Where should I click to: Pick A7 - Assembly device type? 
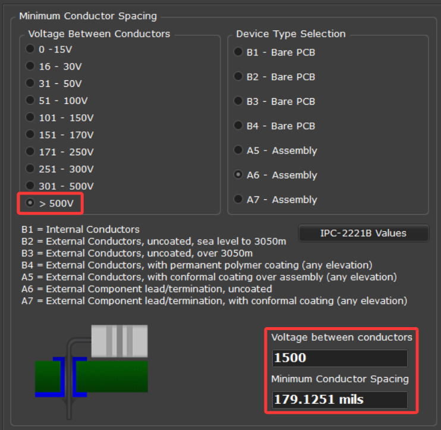(275, 199)
